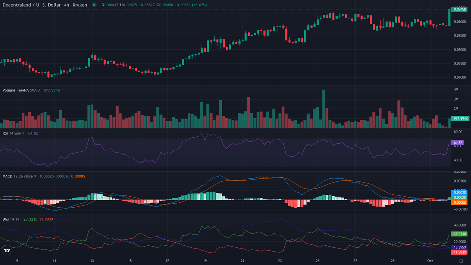Click the low value L0.08827

[x=146, y=5]
